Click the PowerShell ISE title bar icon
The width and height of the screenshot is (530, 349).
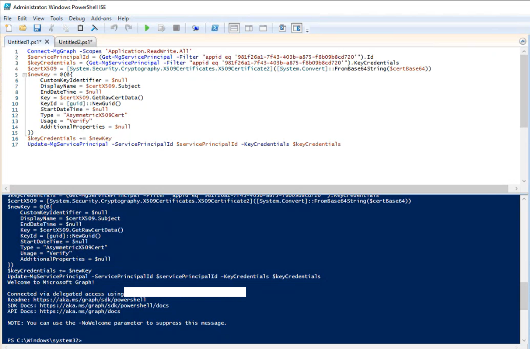pos(7,7)
